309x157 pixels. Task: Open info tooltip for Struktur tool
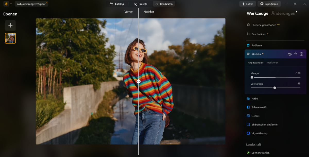click(301, 54)
